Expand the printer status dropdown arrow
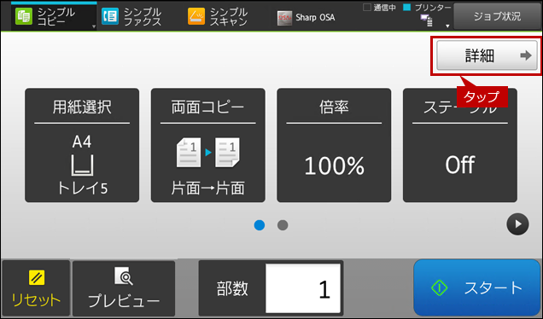The width and height of the screenshot is (543, 319). pos(447,26)
